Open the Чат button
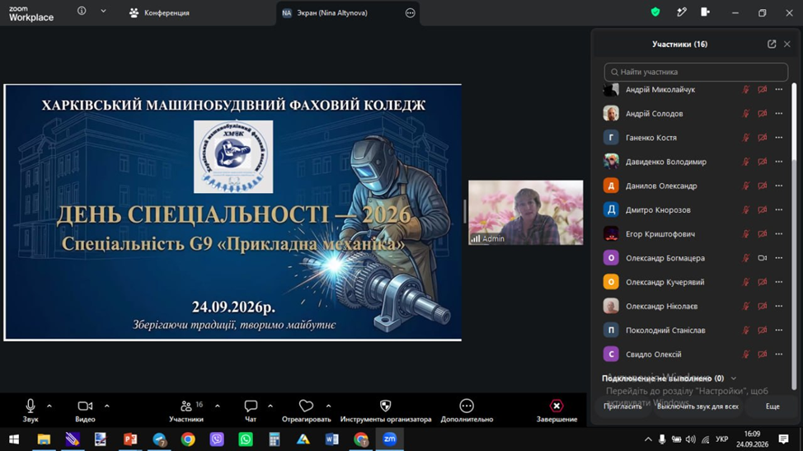803x451 pixels. (x=251, y=411)
